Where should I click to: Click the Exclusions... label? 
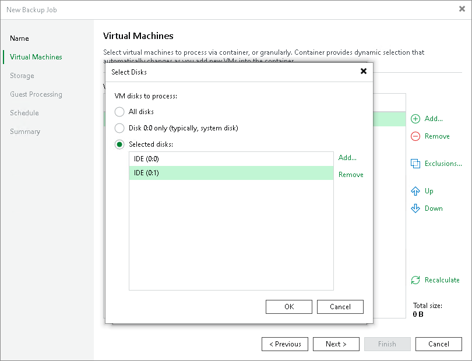(x=443, y=164)
